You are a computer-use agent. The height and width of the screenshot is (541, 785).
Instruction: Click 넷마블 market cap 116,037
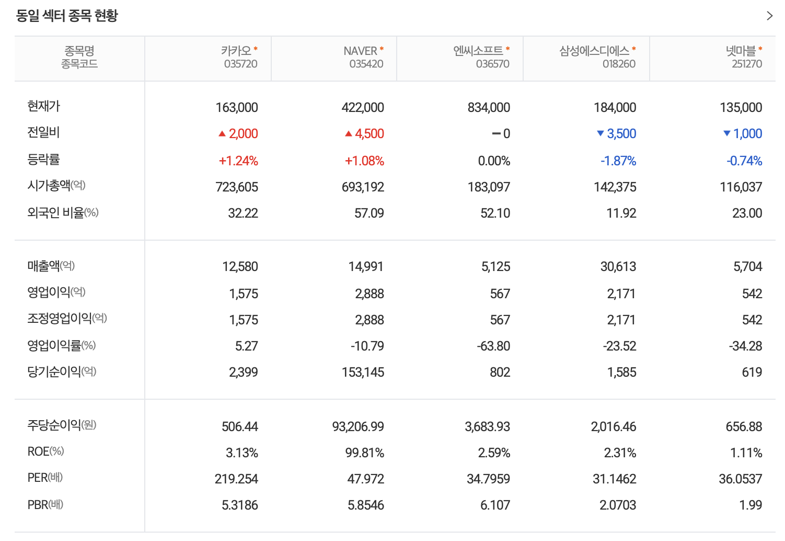pyautogui.click(x=741, y=187)
